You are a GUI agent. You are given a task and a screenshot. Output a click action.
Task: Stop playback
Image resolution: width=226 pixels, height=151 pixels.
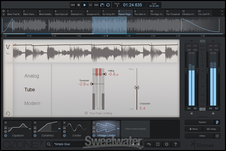[79, 5]
